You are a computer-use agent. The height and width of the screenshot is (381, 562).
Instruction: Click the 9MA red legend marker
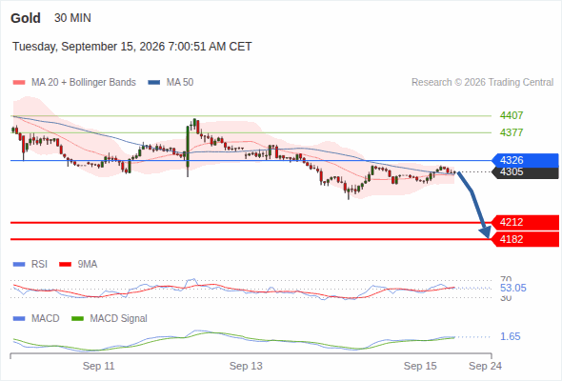coord(65,265)
